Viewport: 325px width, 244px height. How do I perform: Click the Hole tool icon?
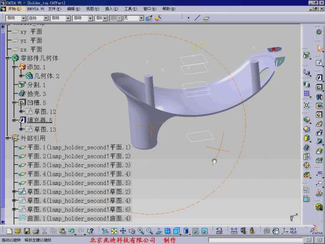[319, 114]
